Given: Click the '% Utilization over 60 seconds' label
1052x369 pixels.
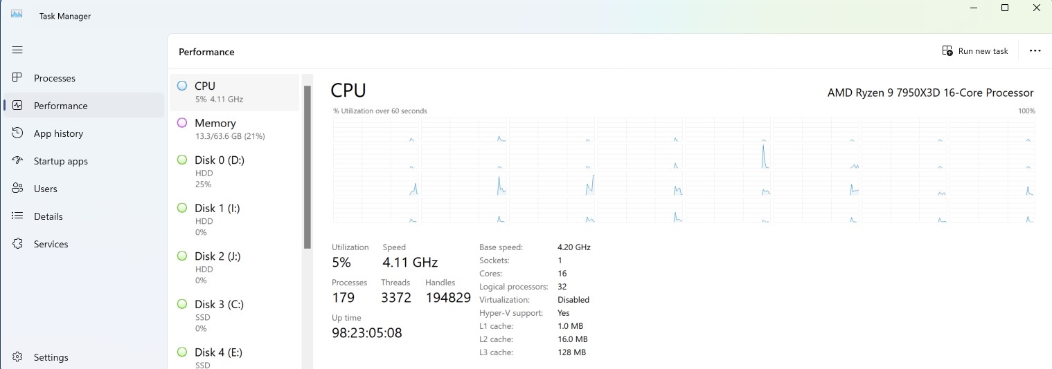Looking at the screenshot, I should (x=380, y=111).
